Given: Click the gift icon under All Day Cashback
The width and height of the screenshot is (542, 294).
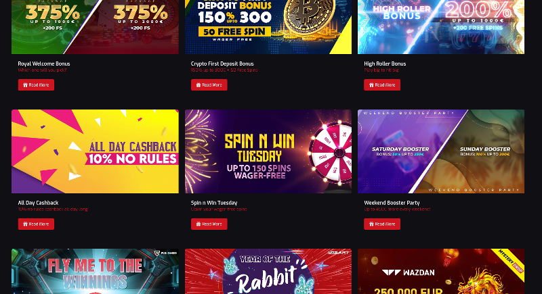Looking at the screenshot, I should (x=25, y=224).
